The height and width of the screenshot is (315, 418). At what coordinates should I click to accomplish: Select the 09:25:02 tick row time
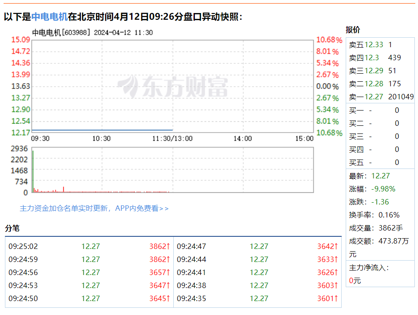click(x=23, y=246)
